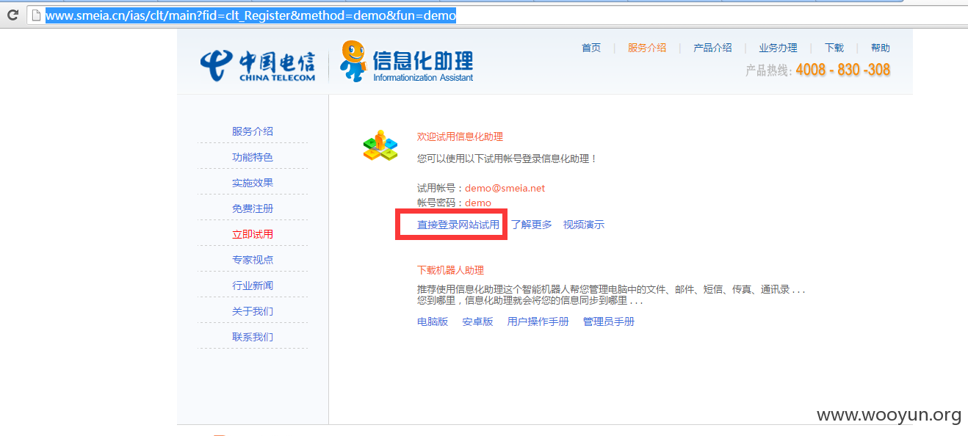This screenshot has height=436, width=968.
Task: Click the 下载机器人助理 heading
Action: [450, 270]
